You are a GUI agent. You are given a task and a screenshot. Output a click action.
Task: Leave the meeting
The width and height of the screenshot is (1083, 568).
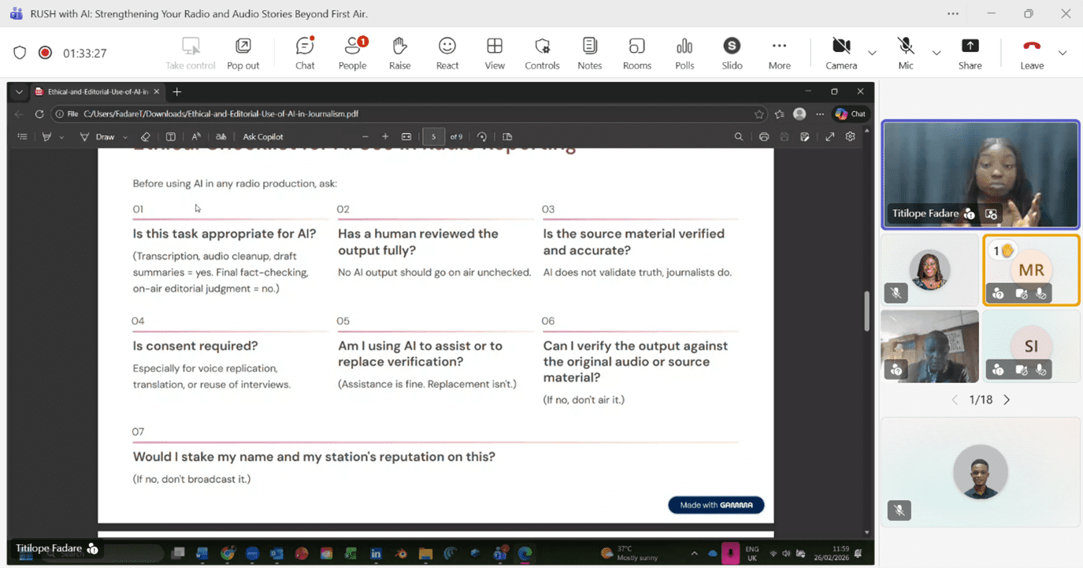[x=1031, y=53]
